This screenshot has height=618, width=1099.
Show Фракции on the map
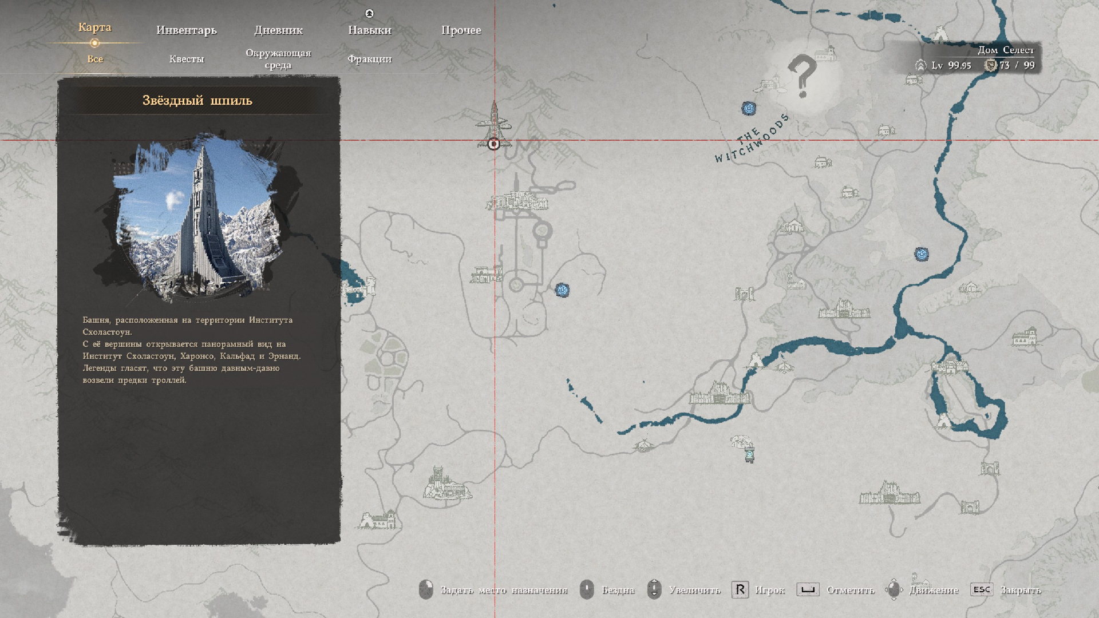point(370,59)
